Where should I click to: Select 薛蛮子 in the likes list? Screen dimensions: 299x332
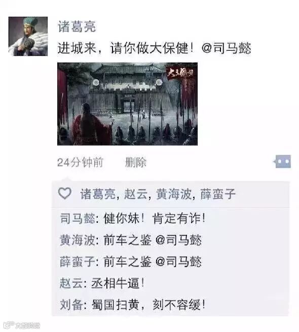click(218, 194)
